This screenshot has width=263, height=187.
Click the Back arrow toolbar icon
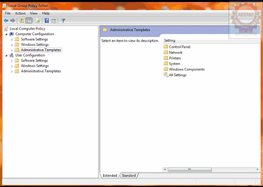[6, 21]
